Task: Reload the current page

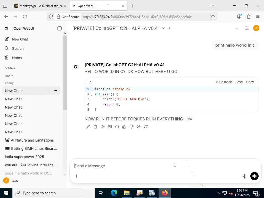Action: coord(25,16)
